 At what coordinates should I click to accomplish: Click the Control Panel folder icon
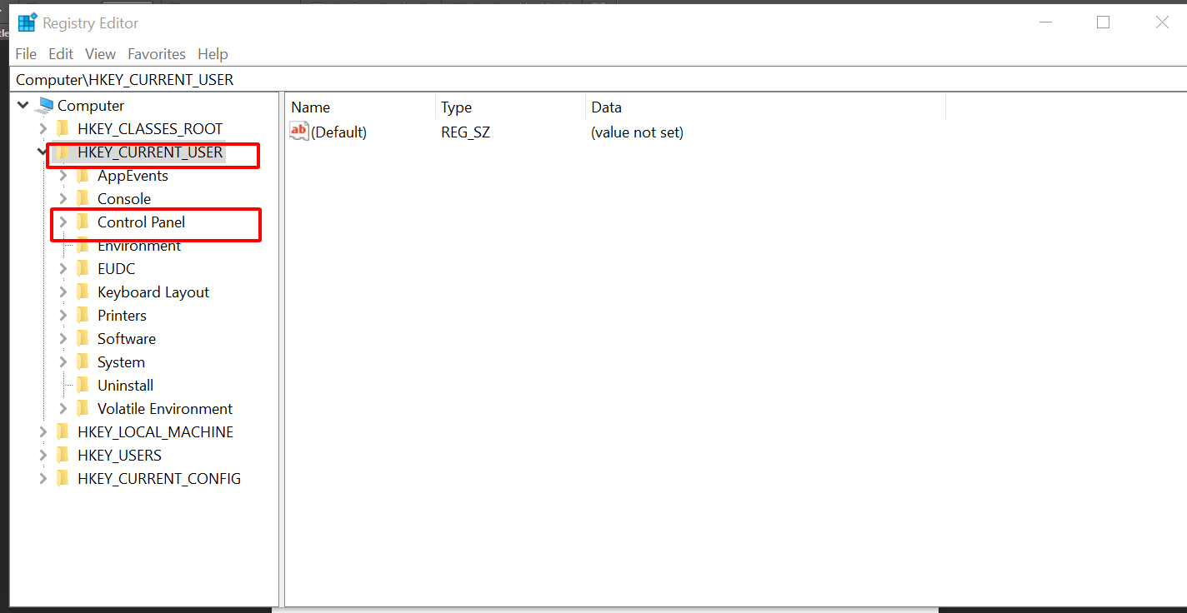tap(82, 222)
